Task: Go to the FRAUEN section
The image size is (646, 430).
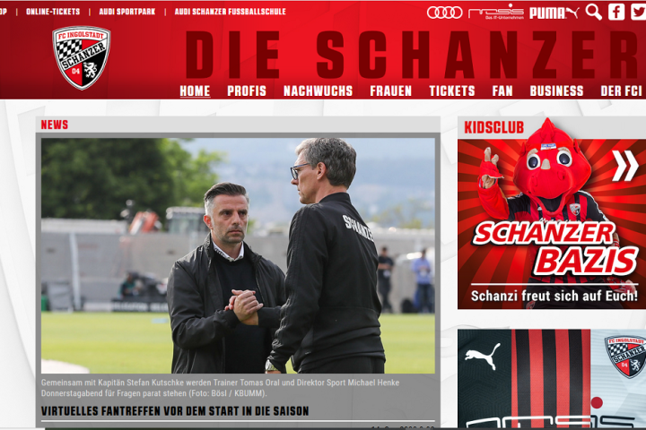Action: (x=390, y=91)
